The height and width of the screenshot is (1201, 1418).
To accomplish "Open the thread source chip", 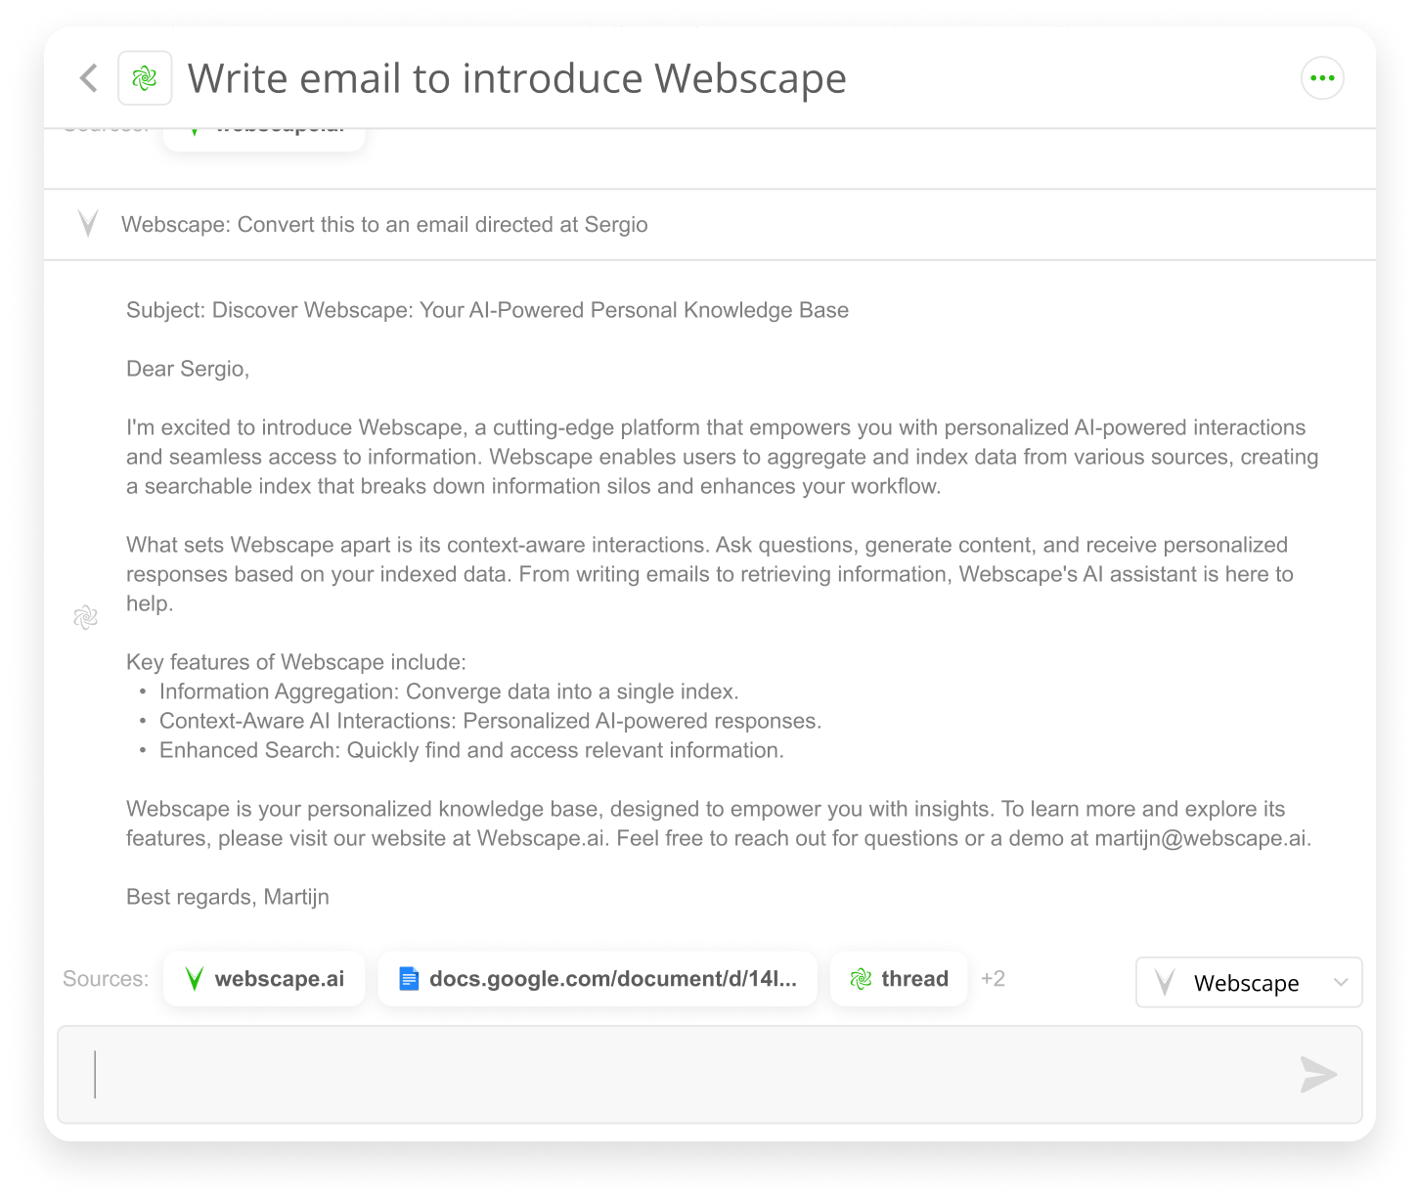I will tap(899, 979).
